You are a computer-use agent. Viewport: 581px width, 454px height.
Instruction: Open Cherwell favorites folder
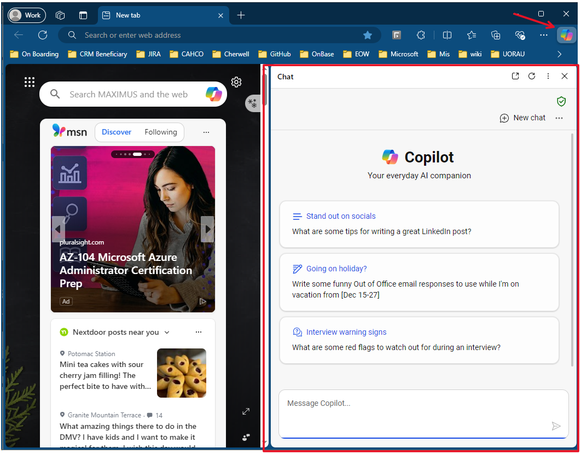[230, 54]
